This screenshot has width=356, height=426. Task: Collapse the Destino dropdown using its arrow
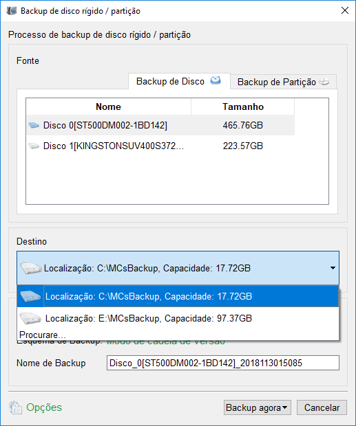pos(333,268)
